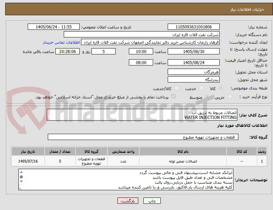Viewport: 273px width, 210px height.
Task: Click the WATER INJECTION FITTING description box
Action: (x=142, y=115)
